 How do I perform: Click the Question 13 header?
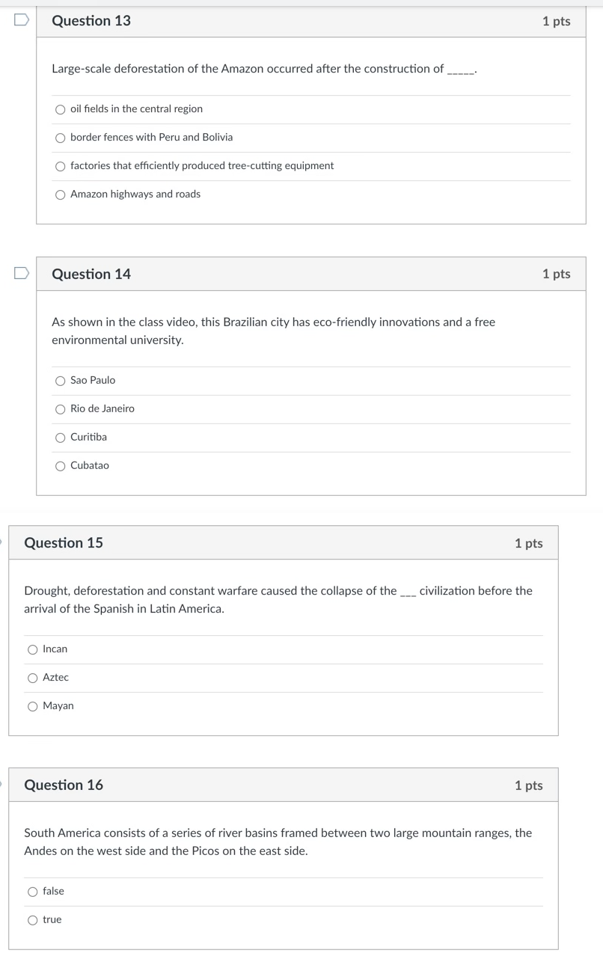(x=91, y=21)
